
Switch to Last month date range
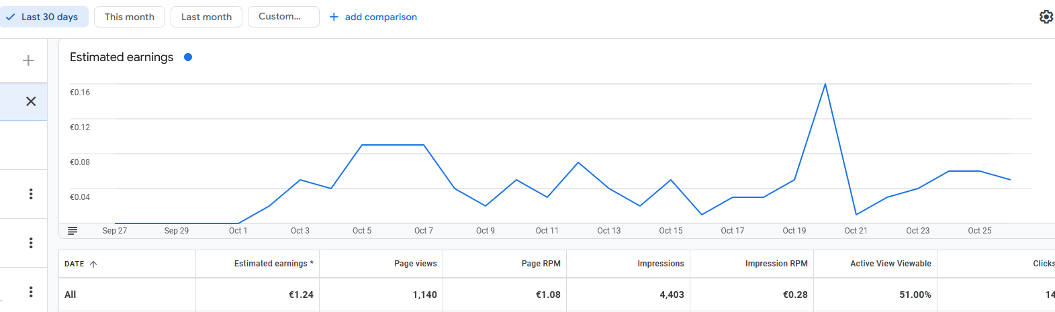tap(206, 17)
